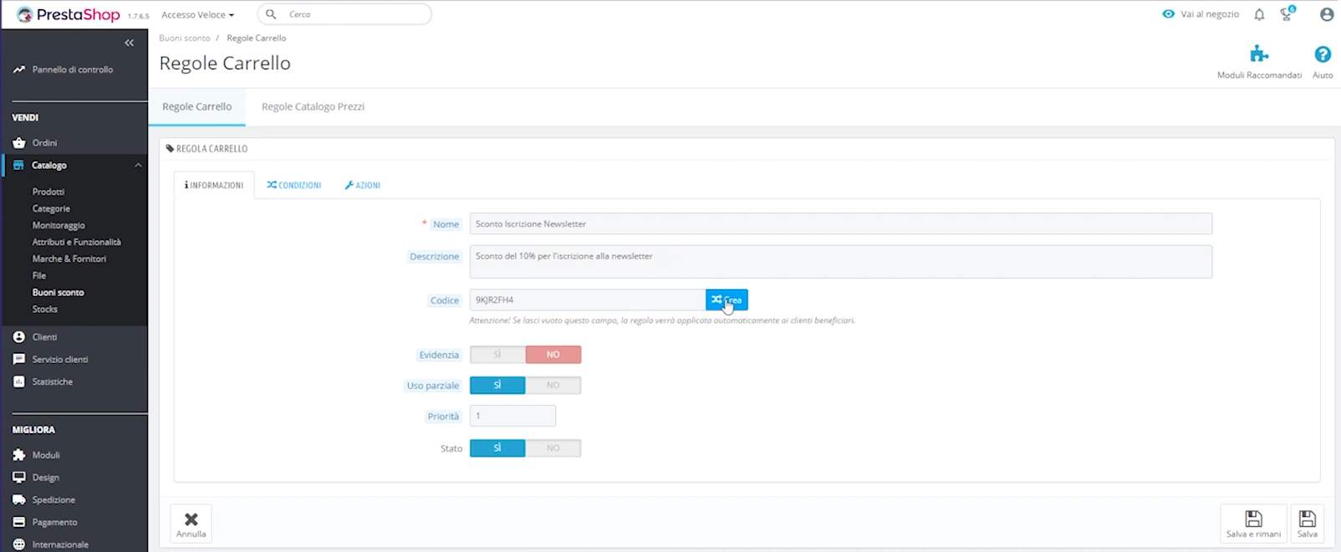Click the Moduli Raccomandati puzzle icon
This screenshot has height=552, width=1341.
(1259, 55)
